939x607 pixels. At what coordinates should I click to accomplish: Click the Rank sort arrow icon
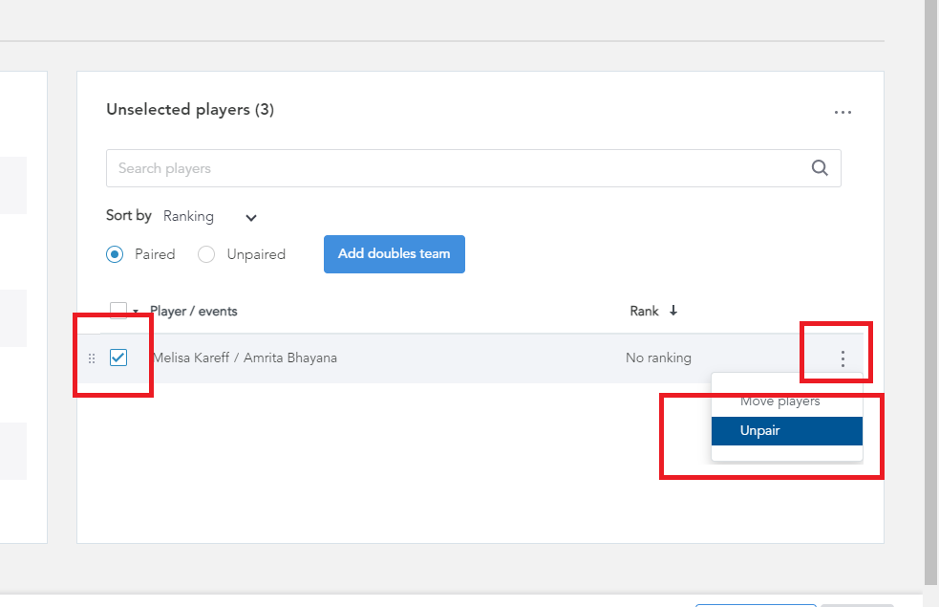click(x=673, y=311)
